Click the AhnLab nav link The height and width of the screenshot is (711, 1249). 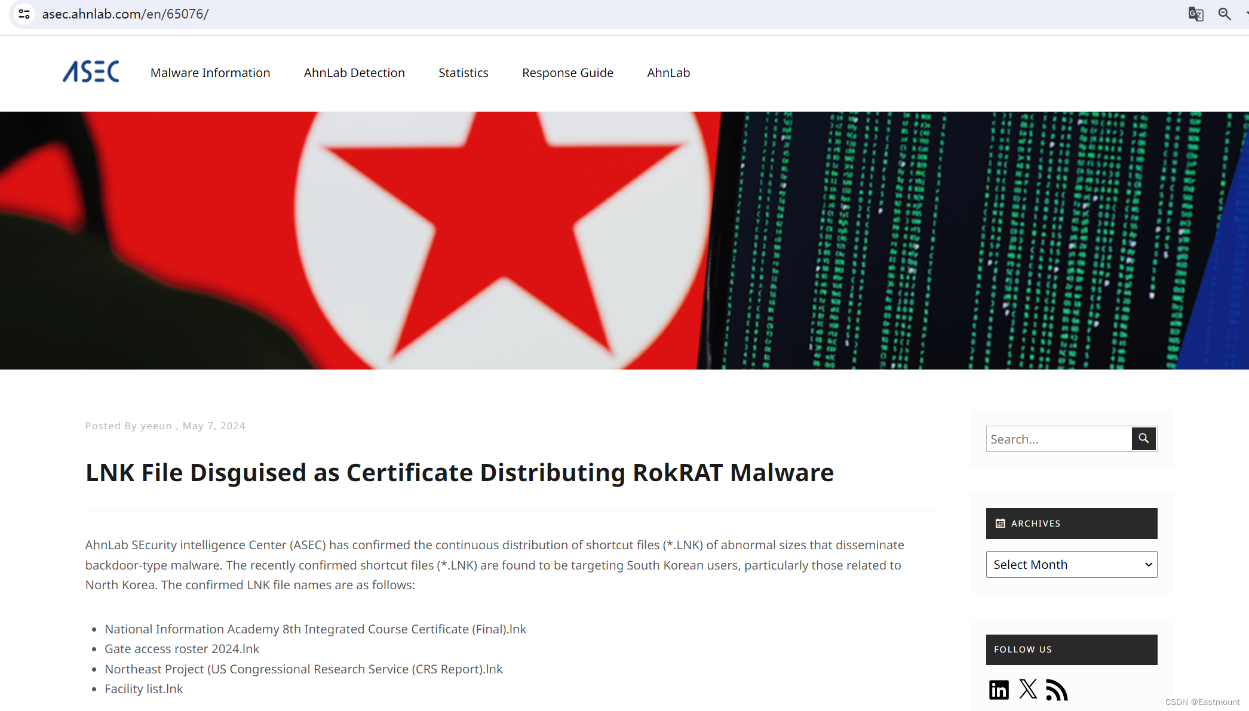pos(668,73)
